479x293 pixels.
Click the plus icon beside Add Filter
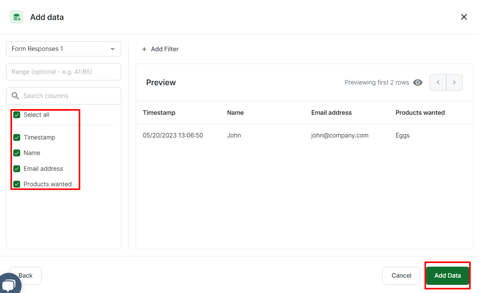(144, 49)
